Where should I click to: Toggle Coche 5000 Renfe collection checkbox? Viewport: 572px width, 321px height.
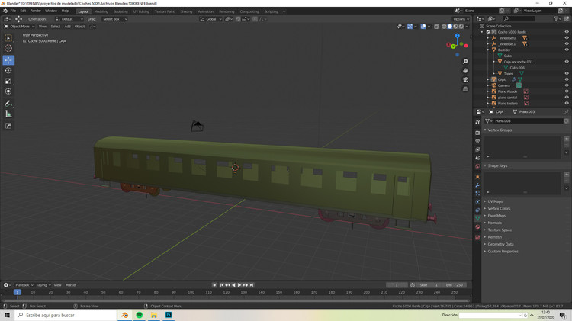click(x=488, y=32)
